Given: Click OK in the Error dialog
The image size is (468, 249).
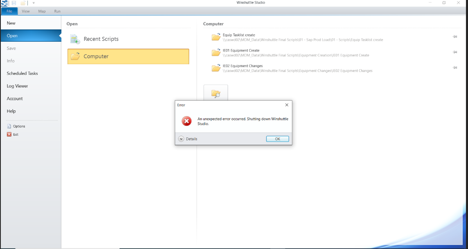Looking at the screenshot, I should (278, 139).
